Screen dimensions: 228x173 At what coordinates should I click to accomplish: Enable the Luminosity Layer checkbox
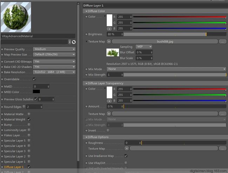click(x=29, y=130)
